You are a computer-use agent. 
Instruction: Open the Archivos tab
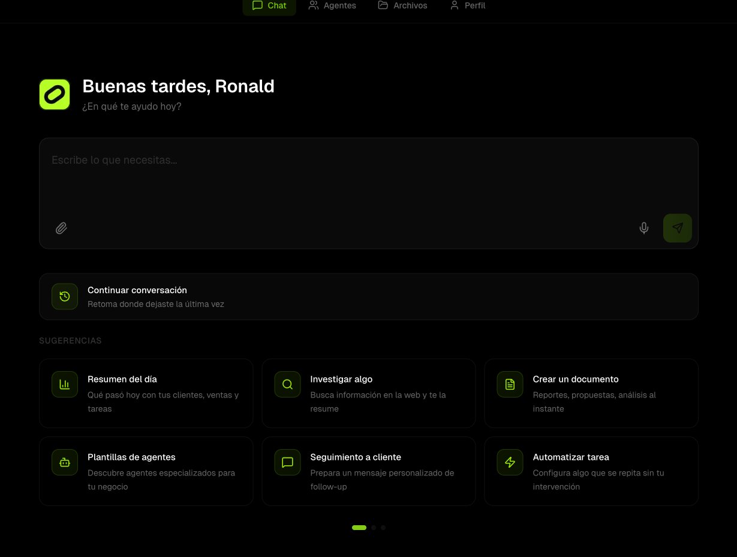click(x=402, y=5)
